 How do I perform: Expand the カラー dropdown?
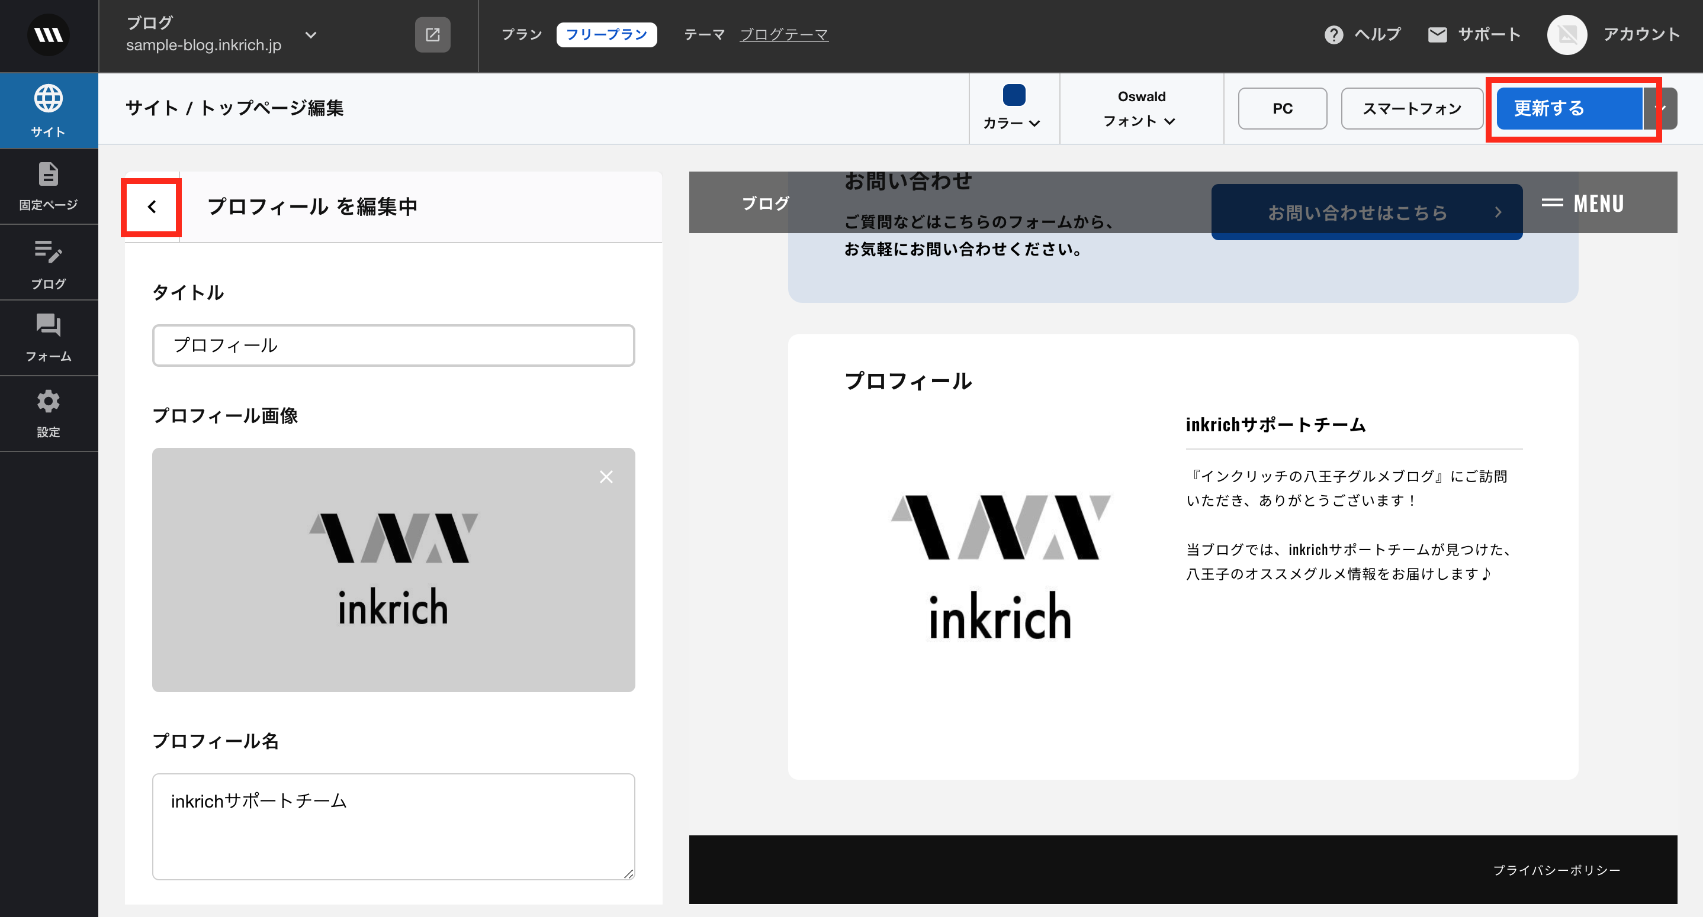(1011, 123)
